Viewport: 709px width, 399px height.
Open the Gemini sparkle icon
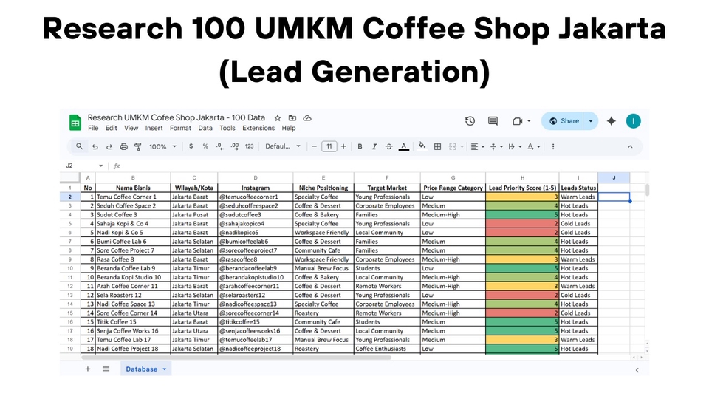tap(612, 121)
